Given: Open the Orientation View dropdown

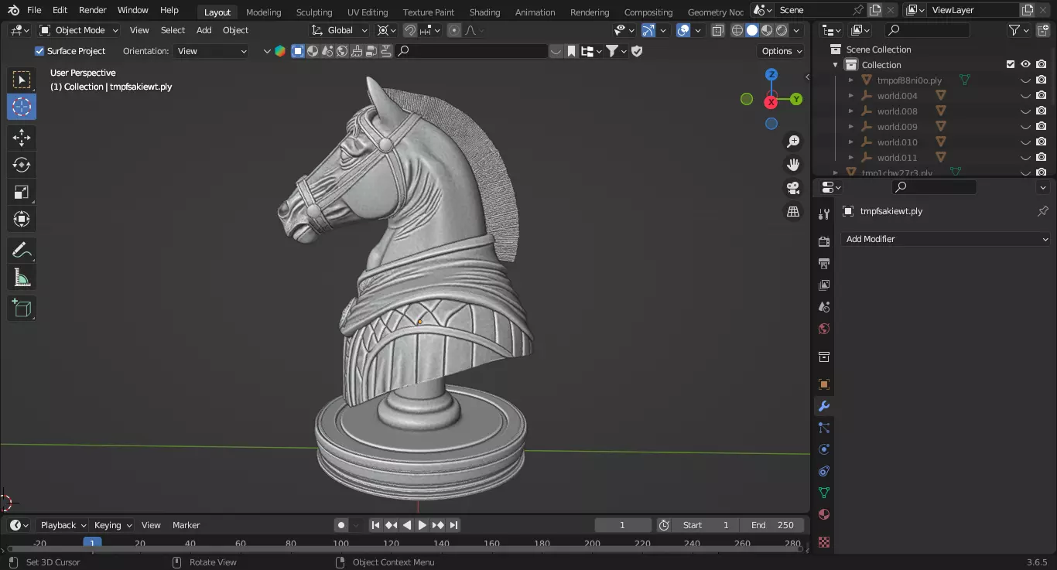Looking at the screenshot, I should coord(210,51).
